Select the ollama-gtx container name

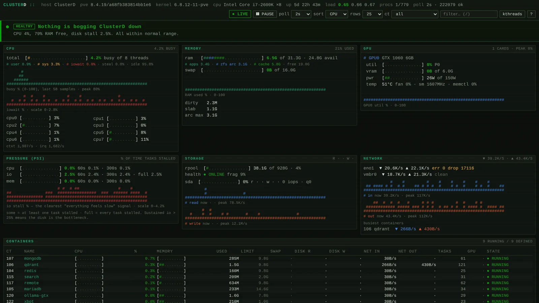(36, 296)
